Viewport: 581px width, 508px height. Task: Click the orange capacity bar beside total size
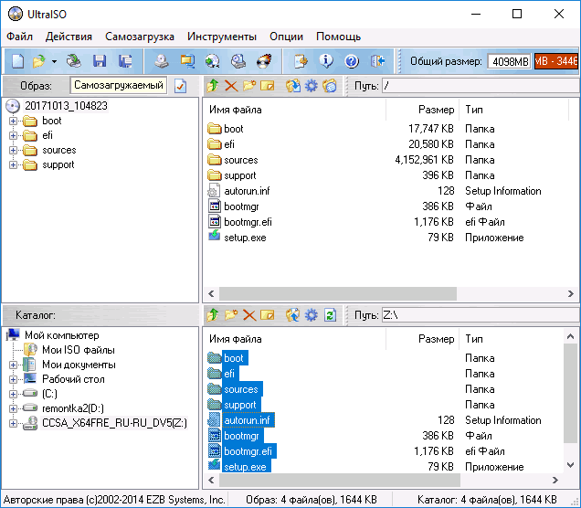pyautogui.click(x=555, y=61)
